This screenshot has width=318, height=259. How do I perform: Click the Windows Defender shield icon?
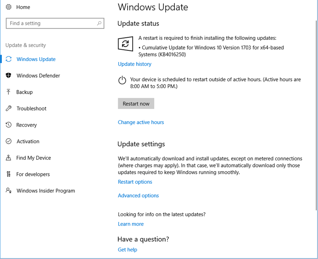[8, 75]
